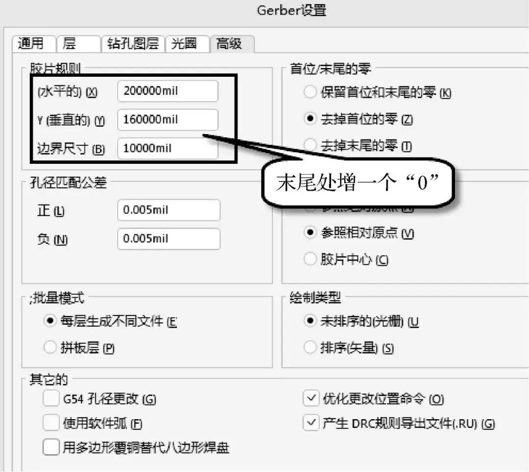529x472 pixels.
Task: Enable the G54 孔径更改 checkbox
Action: pos(50,399)
